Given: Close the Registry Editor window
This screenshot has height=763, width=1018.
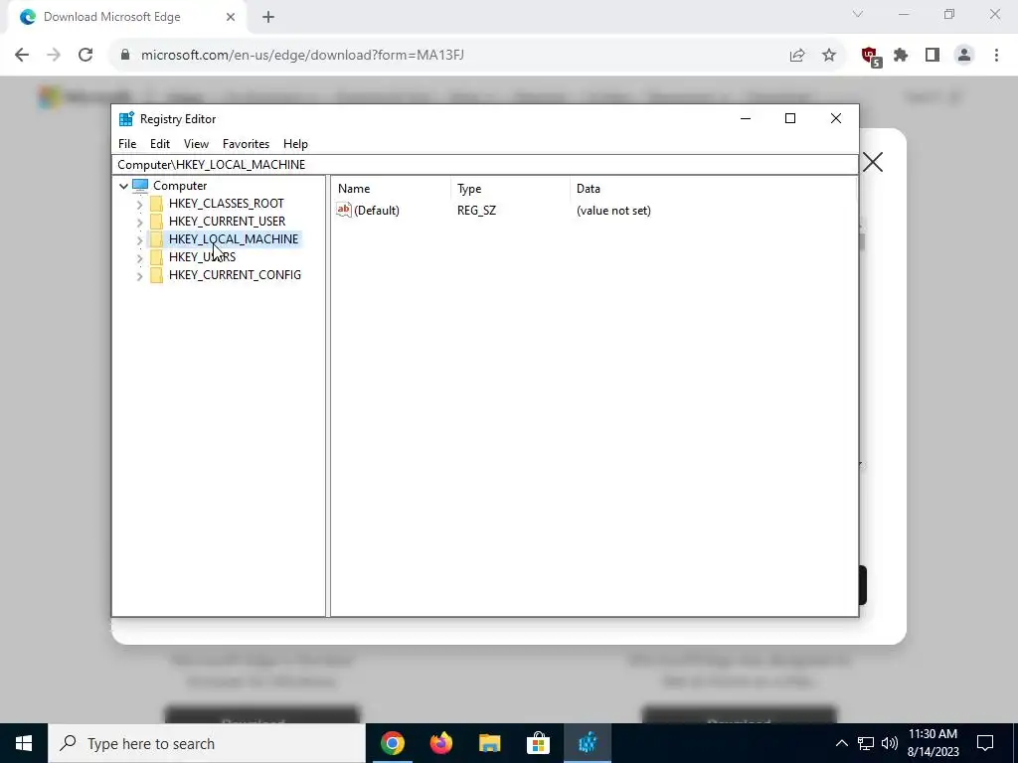Looking at the screenshot, I should tap(835, 118).
